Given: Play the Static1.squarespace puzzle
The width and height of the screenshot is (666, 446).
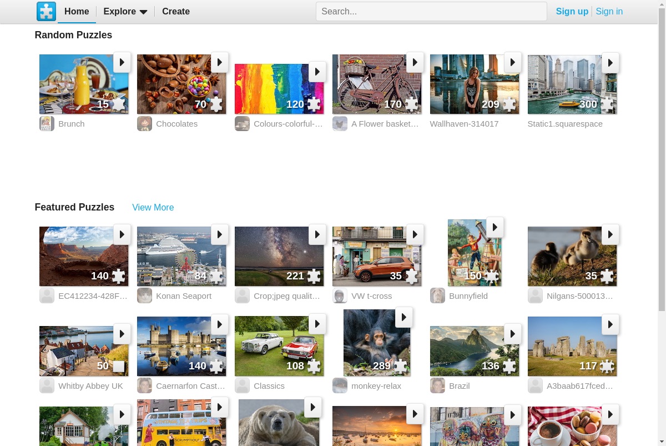Looking at the screenshot, I should click(610, 62).
